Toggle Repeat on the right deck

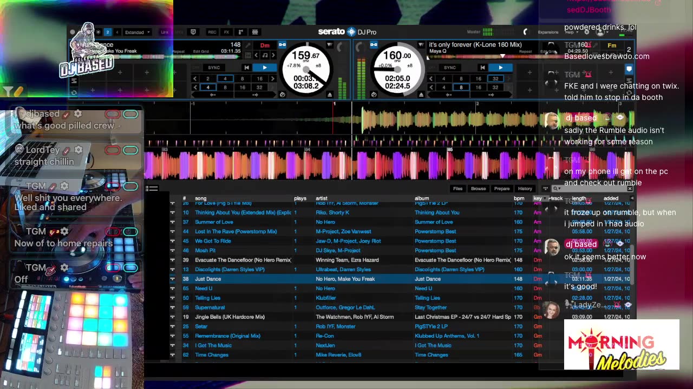point(526,51)
